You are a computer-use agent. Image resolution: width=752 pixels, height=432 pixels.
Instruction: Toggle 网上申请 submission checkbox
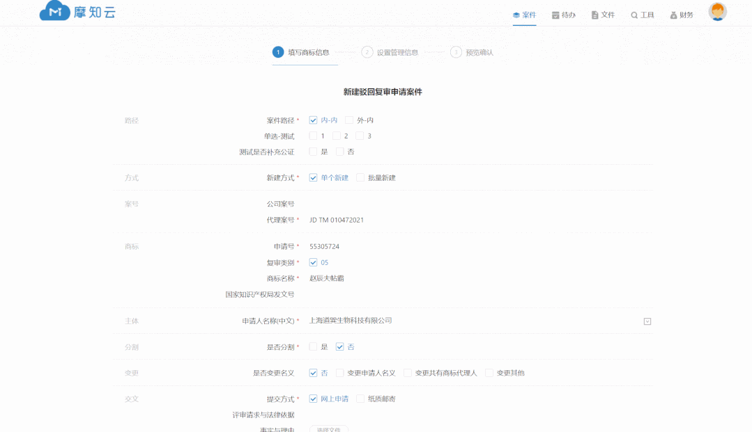pos(313,399)
